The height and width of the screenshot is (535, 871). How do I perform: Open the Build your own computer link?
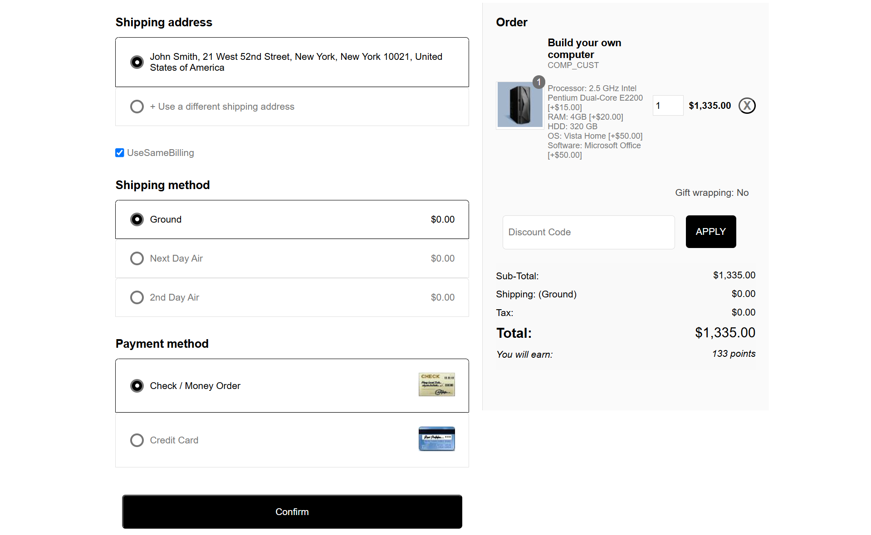tap(584, 49)
